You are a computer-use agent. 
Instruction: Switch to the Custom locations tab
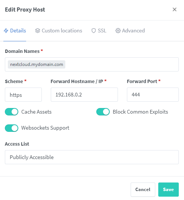[59, 31]
